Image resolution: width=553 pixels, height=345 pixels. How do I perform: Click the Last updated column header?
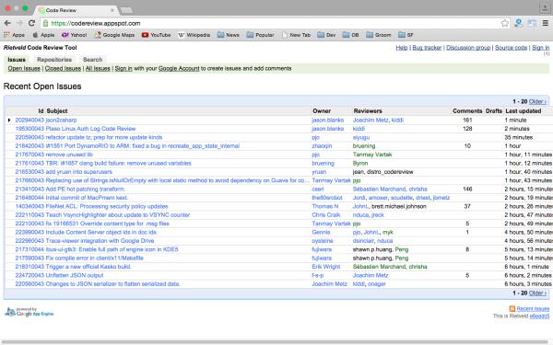pos(523,111)
